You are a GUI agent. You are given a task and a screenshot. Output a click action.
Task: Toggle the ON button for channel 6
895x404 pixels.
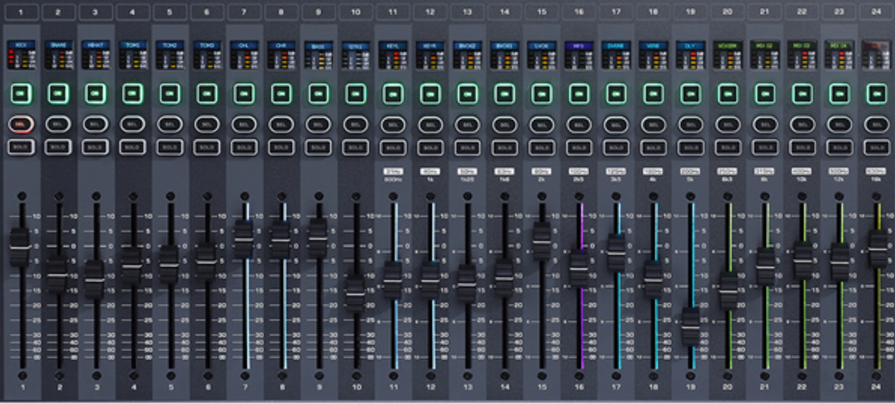pos(207,94)
